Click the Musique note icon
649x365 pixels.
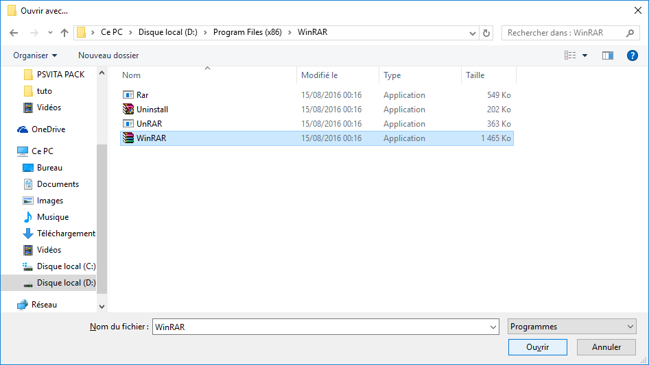[x=27, y=217]
